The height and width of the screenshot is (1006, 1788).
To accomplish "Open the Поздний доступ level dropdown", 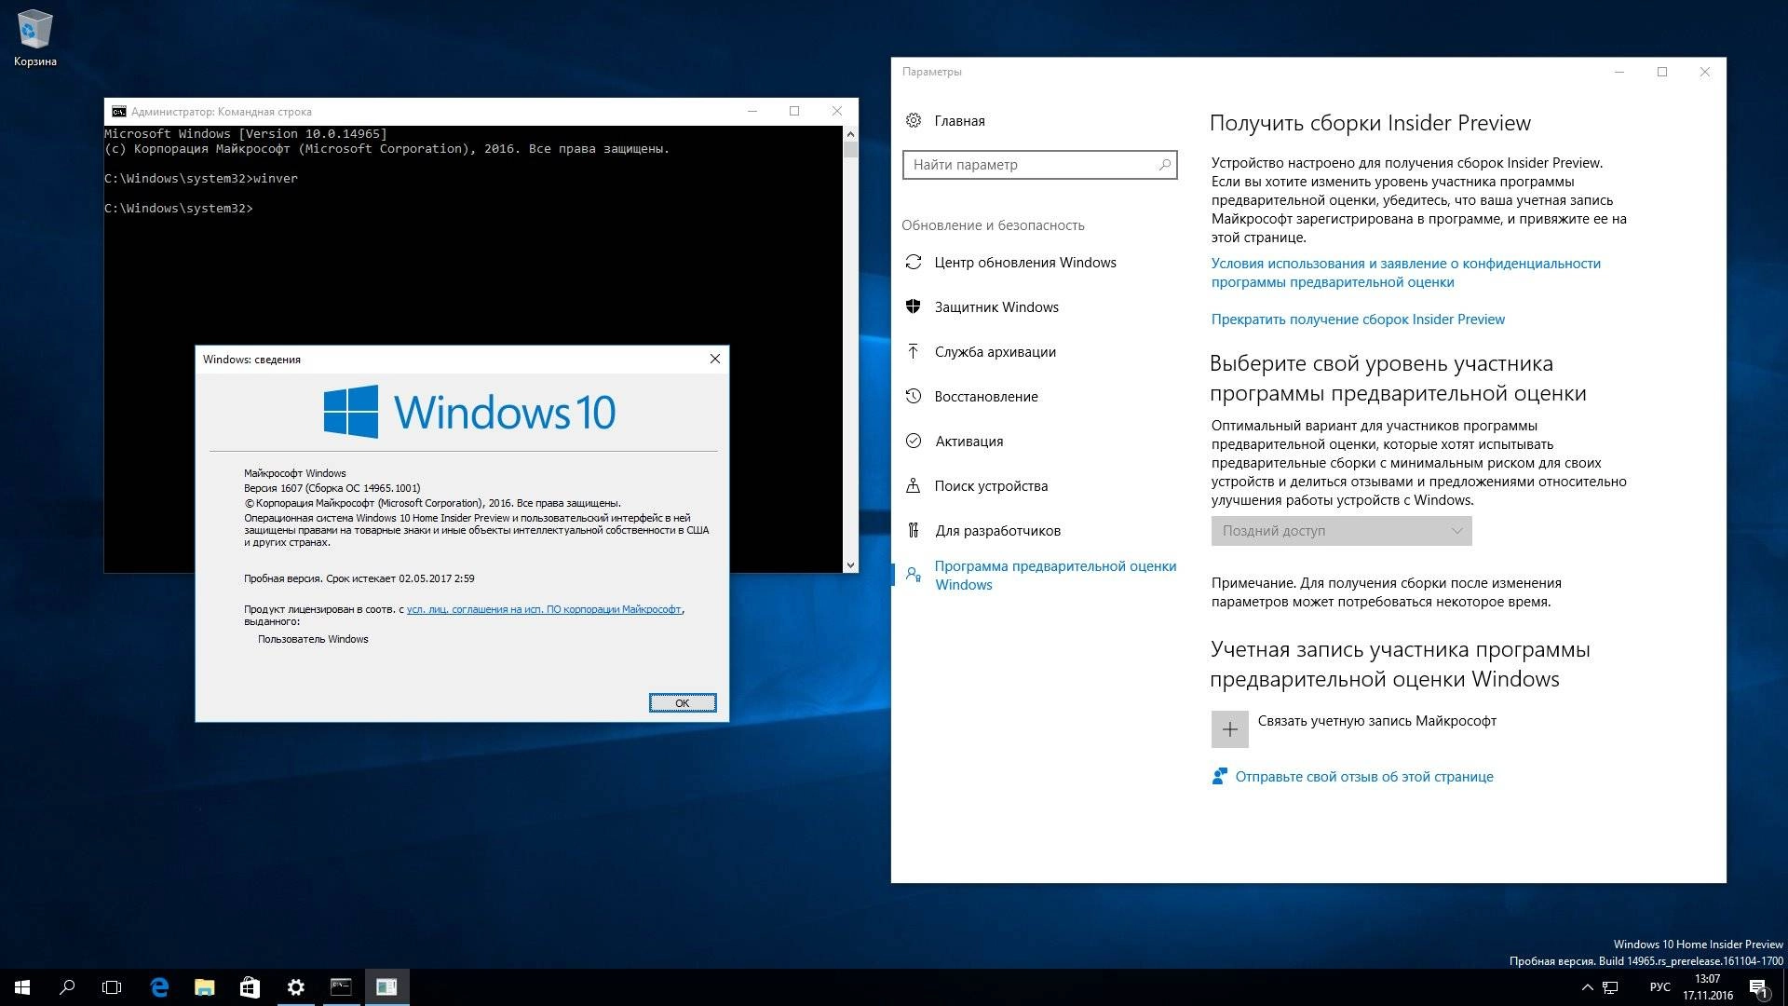I will (1341, 531).
